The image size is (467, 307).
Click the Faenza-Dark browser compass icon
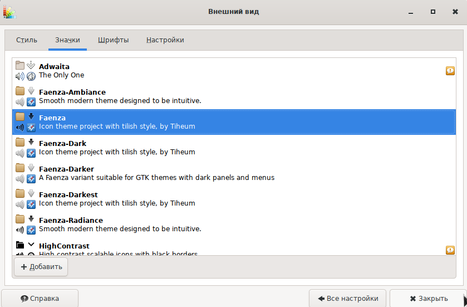tap(31, 153)
